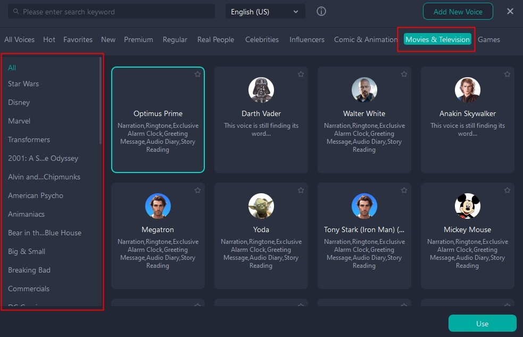The height and width of the screenshot is (337, 523).
Task: Switch to the Games tab
Action: tap(488, 39)
